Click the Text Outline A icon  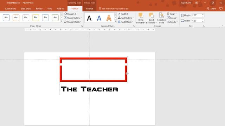(119, 18)
